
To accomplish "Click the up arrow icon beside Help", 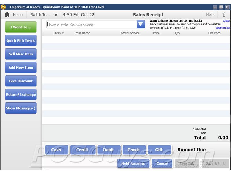I will click(x=224, y=15).
